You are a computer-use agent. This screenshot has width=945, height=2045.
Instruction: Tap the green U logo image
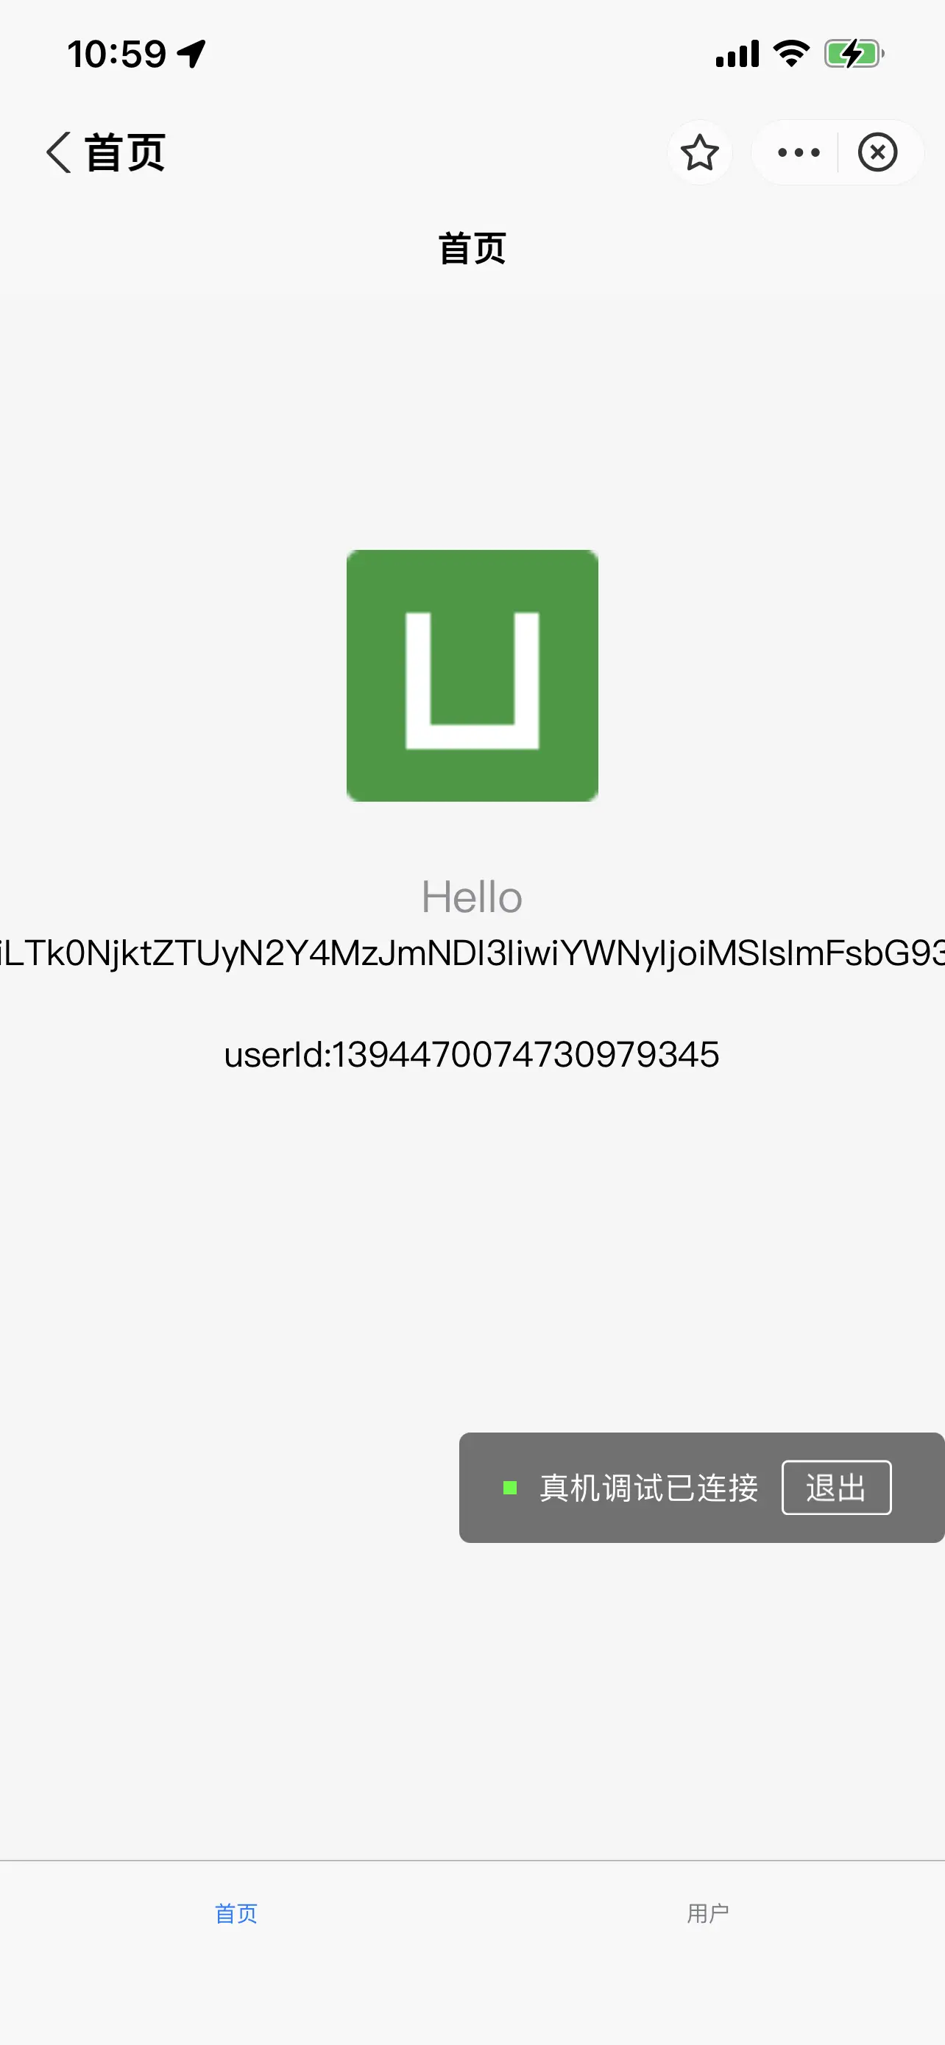pyautogui.click(x=472, y=676)
